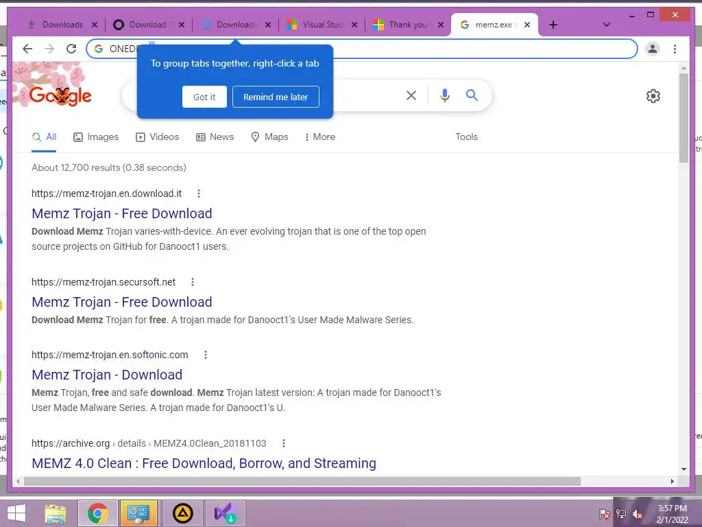Close the Downloads tab
The height and width of the screenshot is (527, 702).
95,25
